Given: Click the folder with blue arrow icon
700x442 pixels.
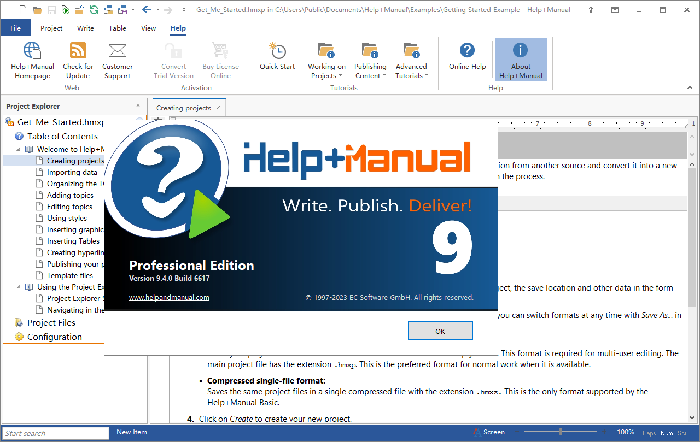Looking at the screenshot, I should click(x=79, y=10).
